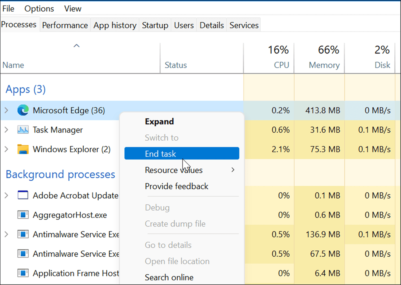
Task: Open the Options menu
Action: pyautogui.click(x=39, y=8)
